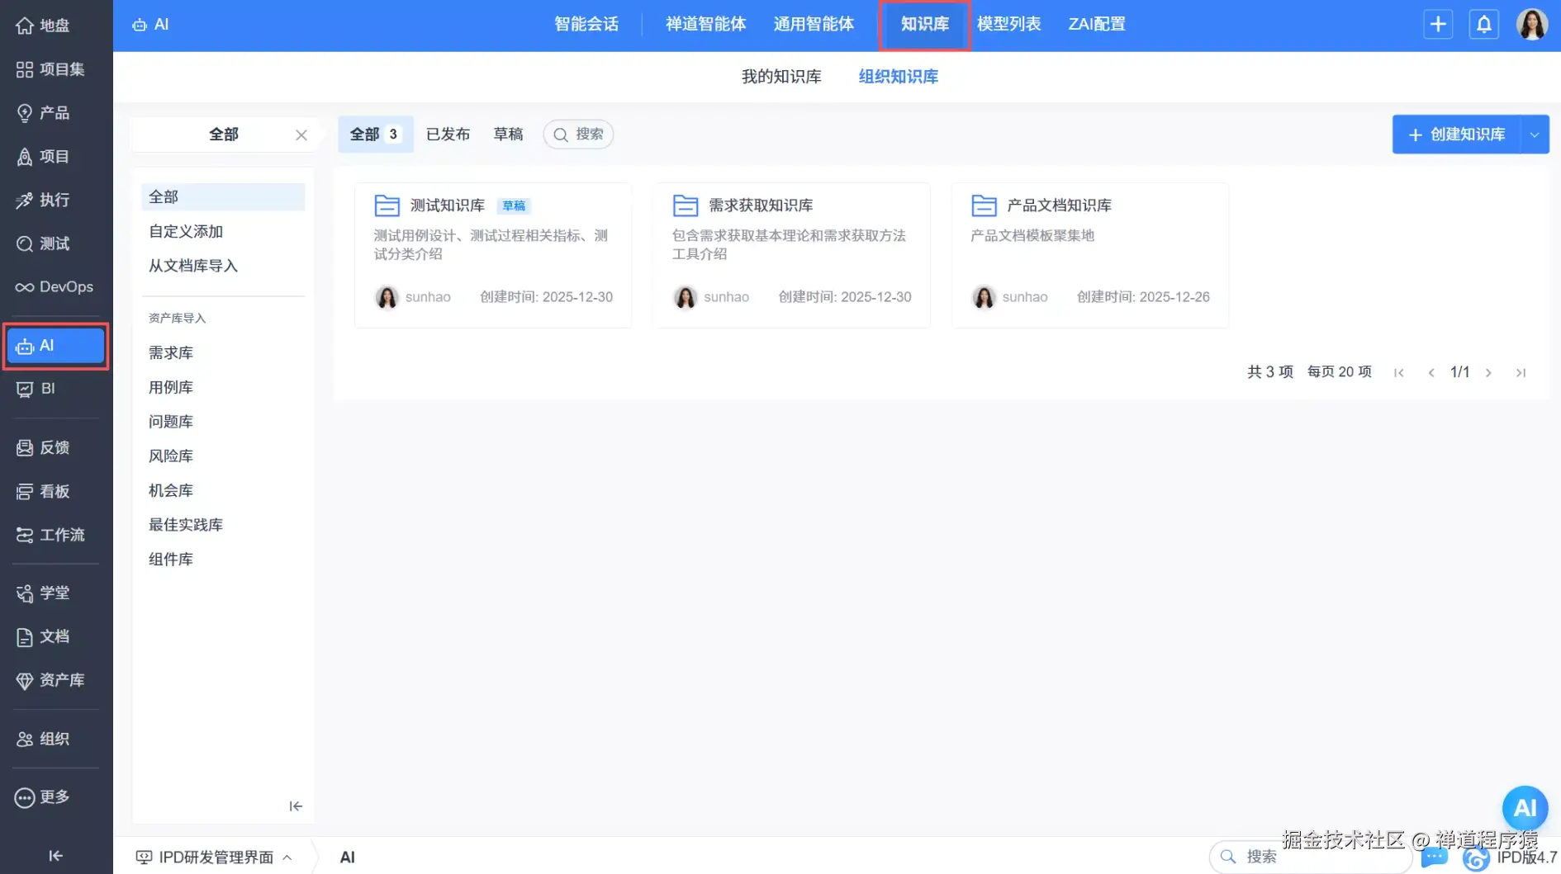Go to the last page
Viewport: 1561px width, 874px height.
pyautogui.click(x=1521, y=373)
